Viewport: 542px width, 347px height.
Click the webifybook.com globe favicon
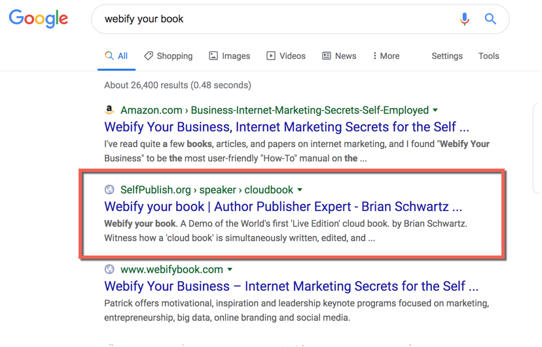(x=109, y=269)
